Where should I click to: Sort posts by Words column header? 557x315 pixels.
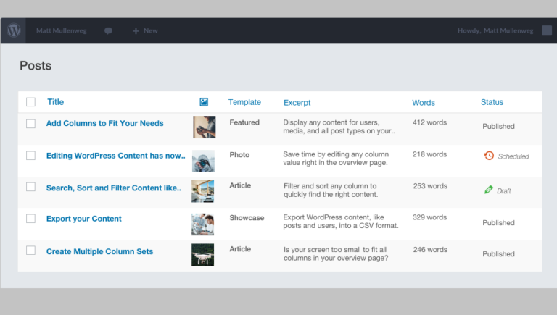point(424,103)
